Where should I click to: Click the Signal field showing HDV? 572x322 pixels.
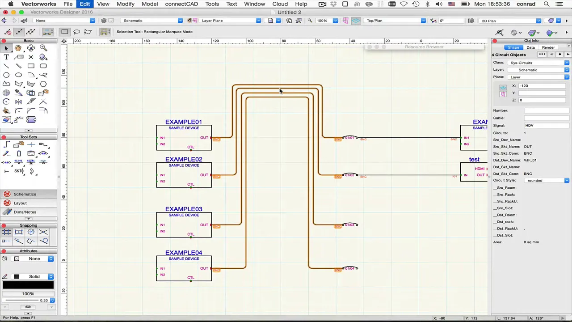(x=547, y=126)
